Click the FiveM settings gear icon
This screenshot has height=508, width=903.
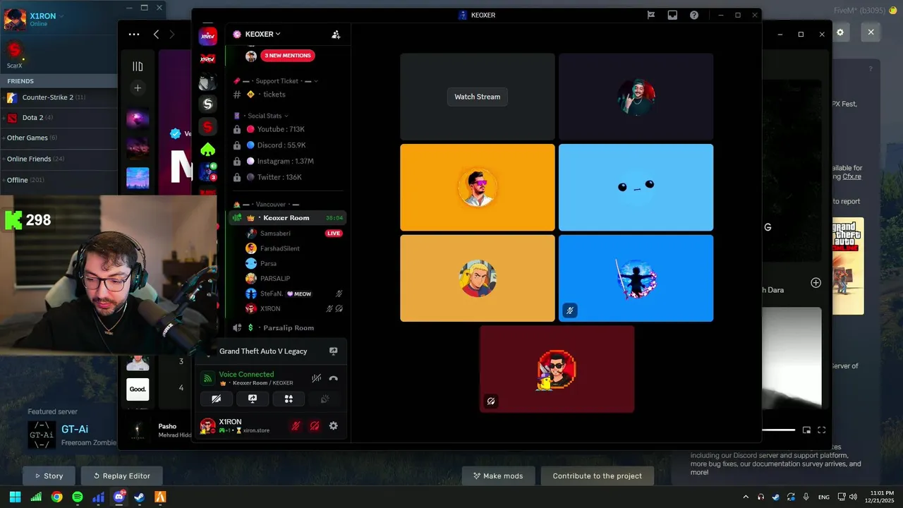(x=840, y=32)
